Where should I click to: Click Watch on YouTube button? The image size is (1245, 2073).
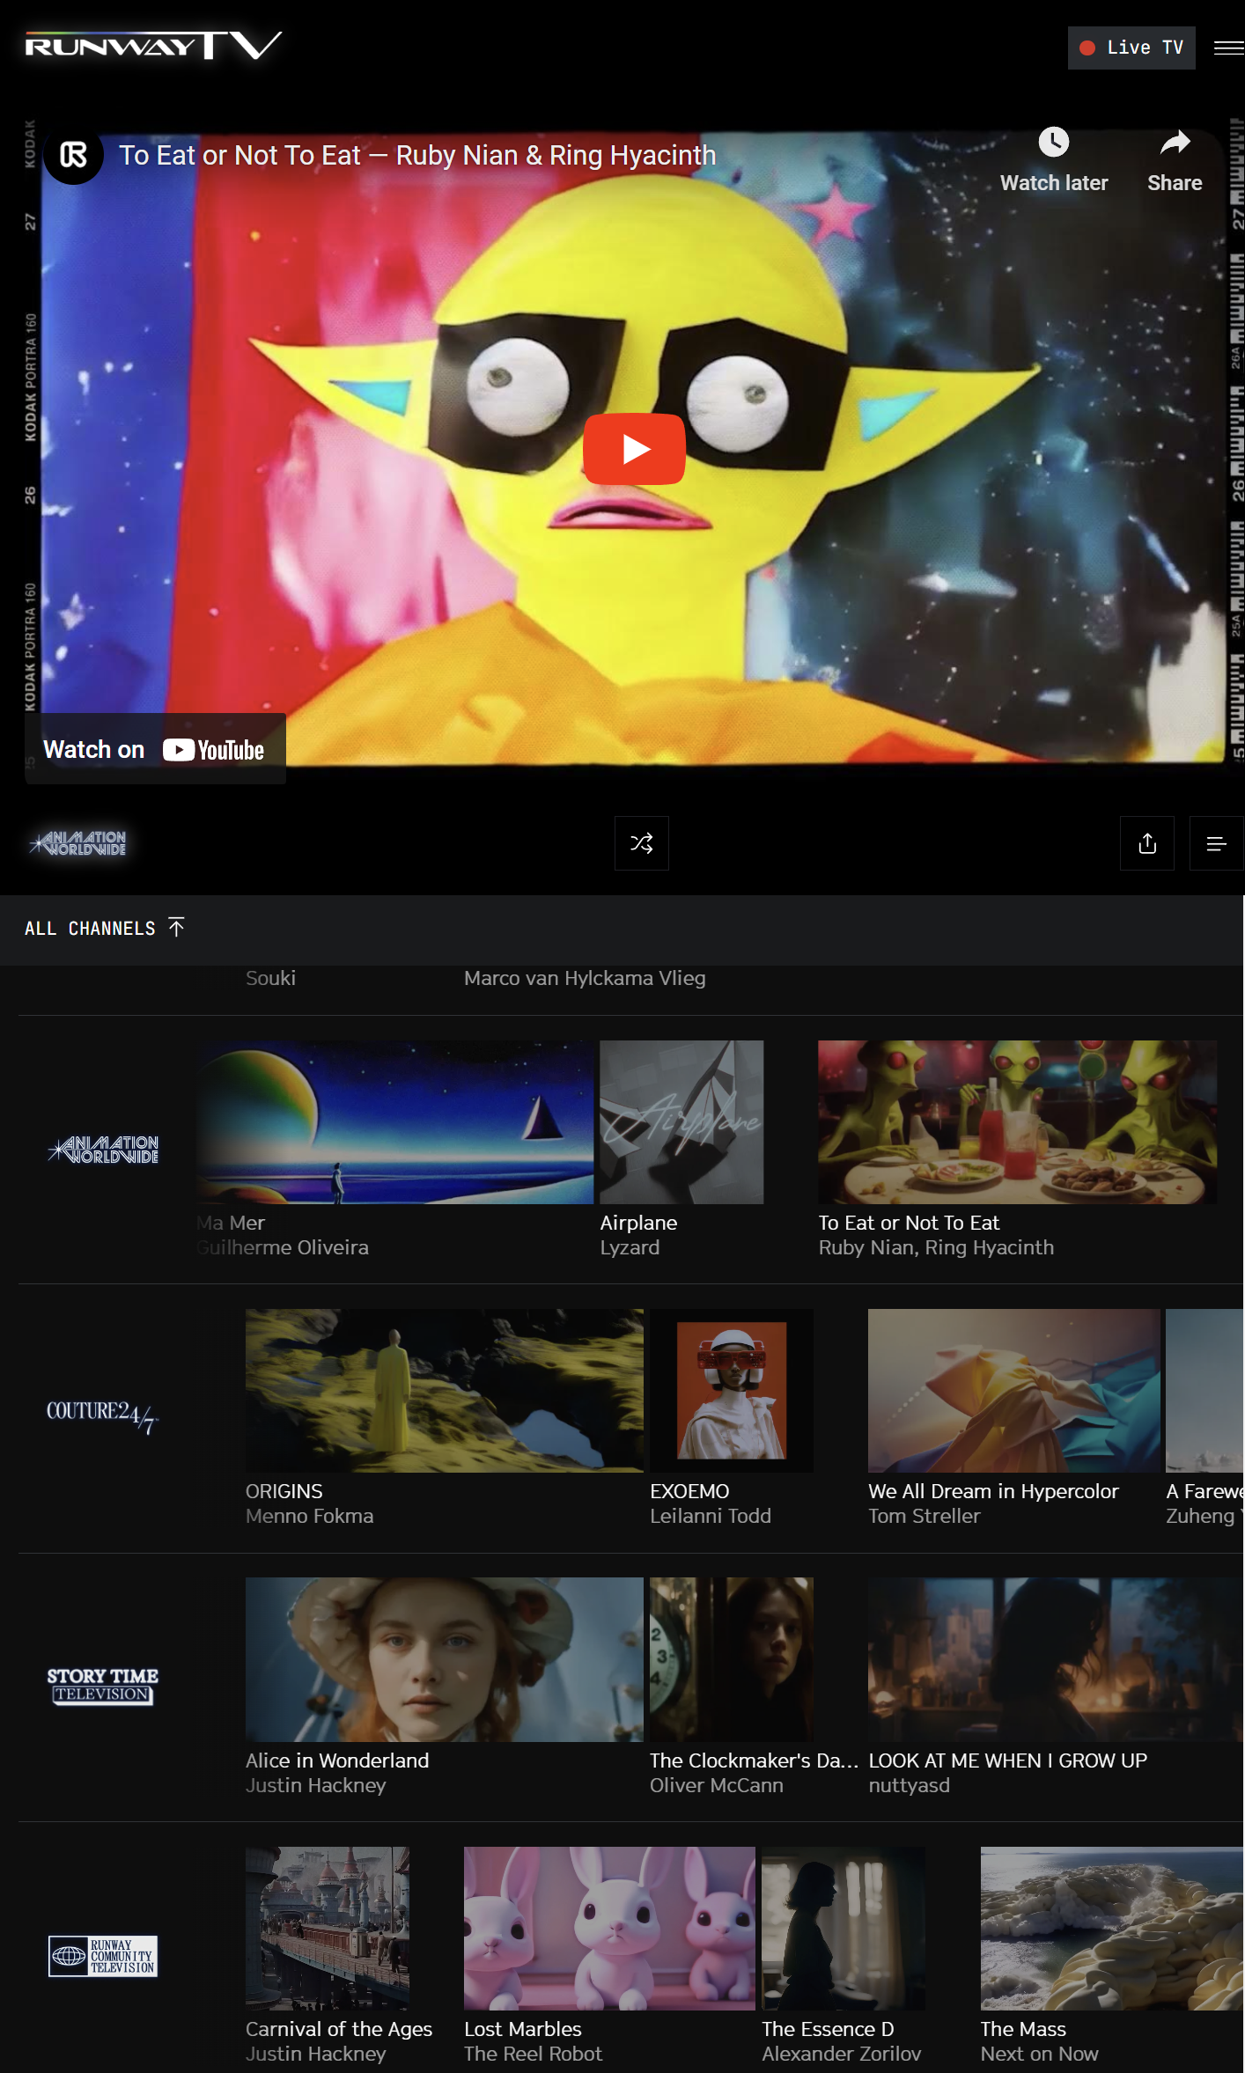pyautogui.click(x=155, y=749)
